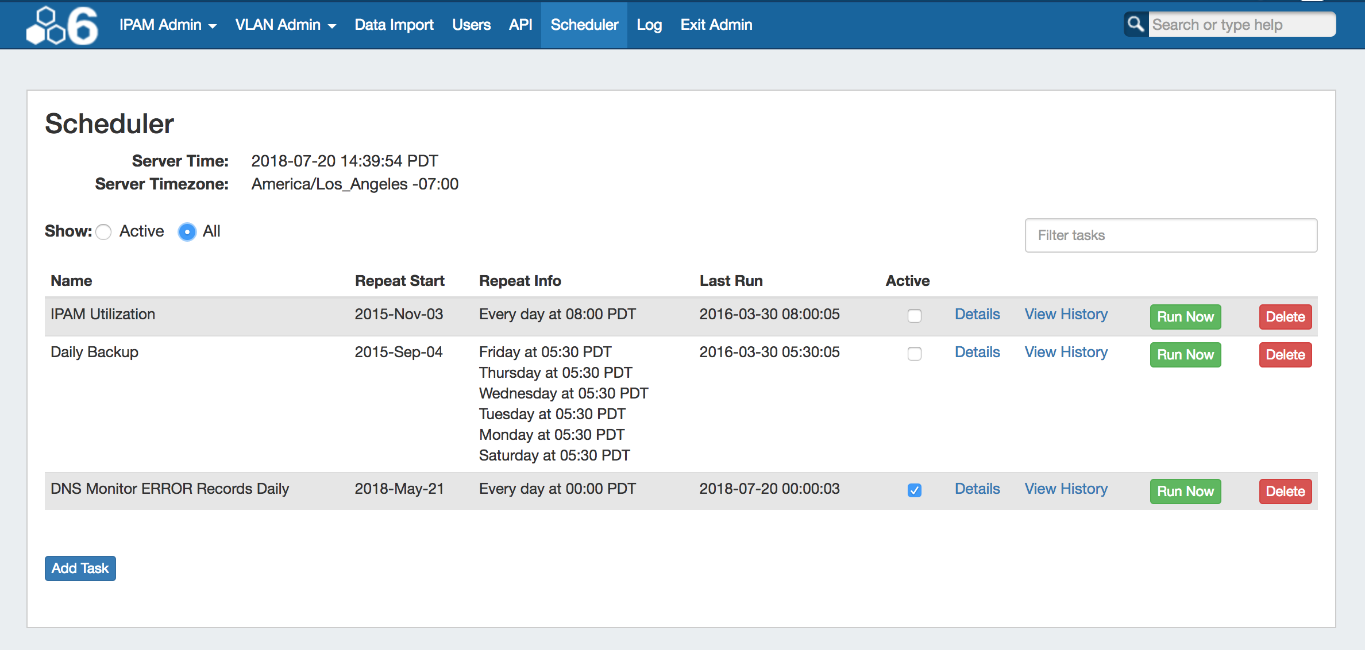This screenshot has height=650, width=1365.
Task: Click Exit Admin in the navbar
Action: click(x=716, y=25)
